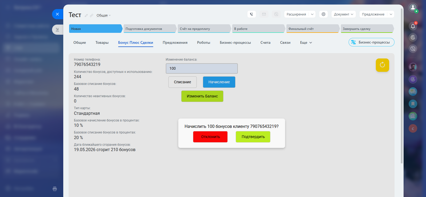Switch deal stage to 'В работе'
The height and width of the screenshot is (197, 426).
[259, 29]
